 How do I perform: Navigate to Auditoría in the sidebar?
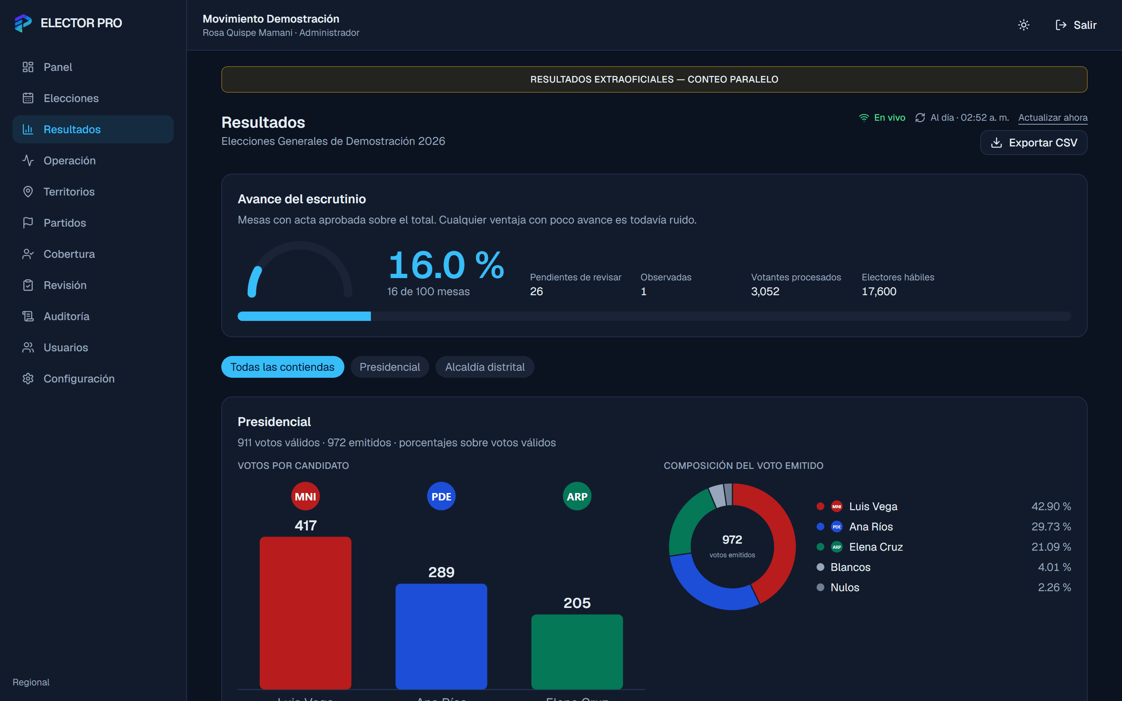[x=93, y=316]
